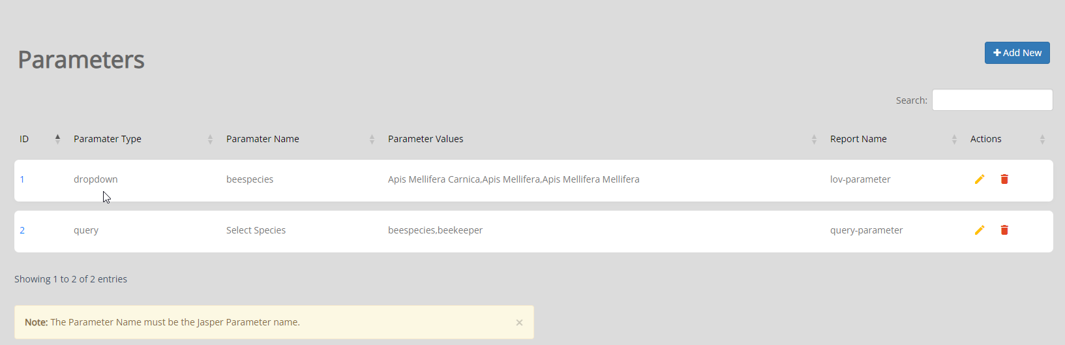
Task: Select the 'dropdown' type cell
Action: coord(96,179)
